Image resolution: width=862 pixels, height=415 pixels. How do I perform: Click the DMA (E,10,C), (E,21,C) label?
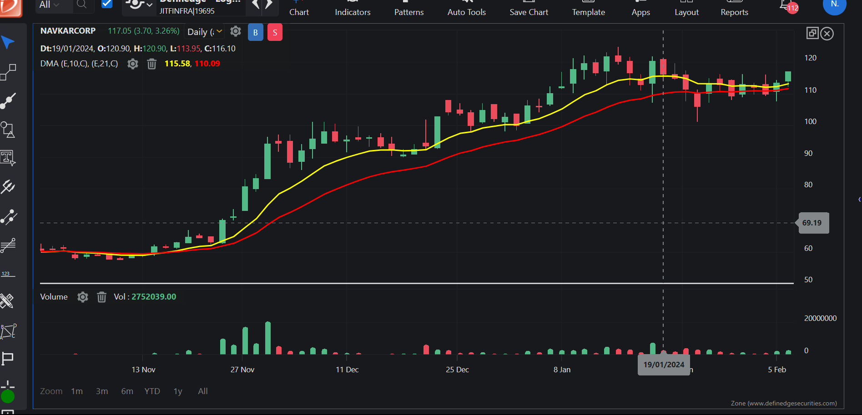(79, 64)
